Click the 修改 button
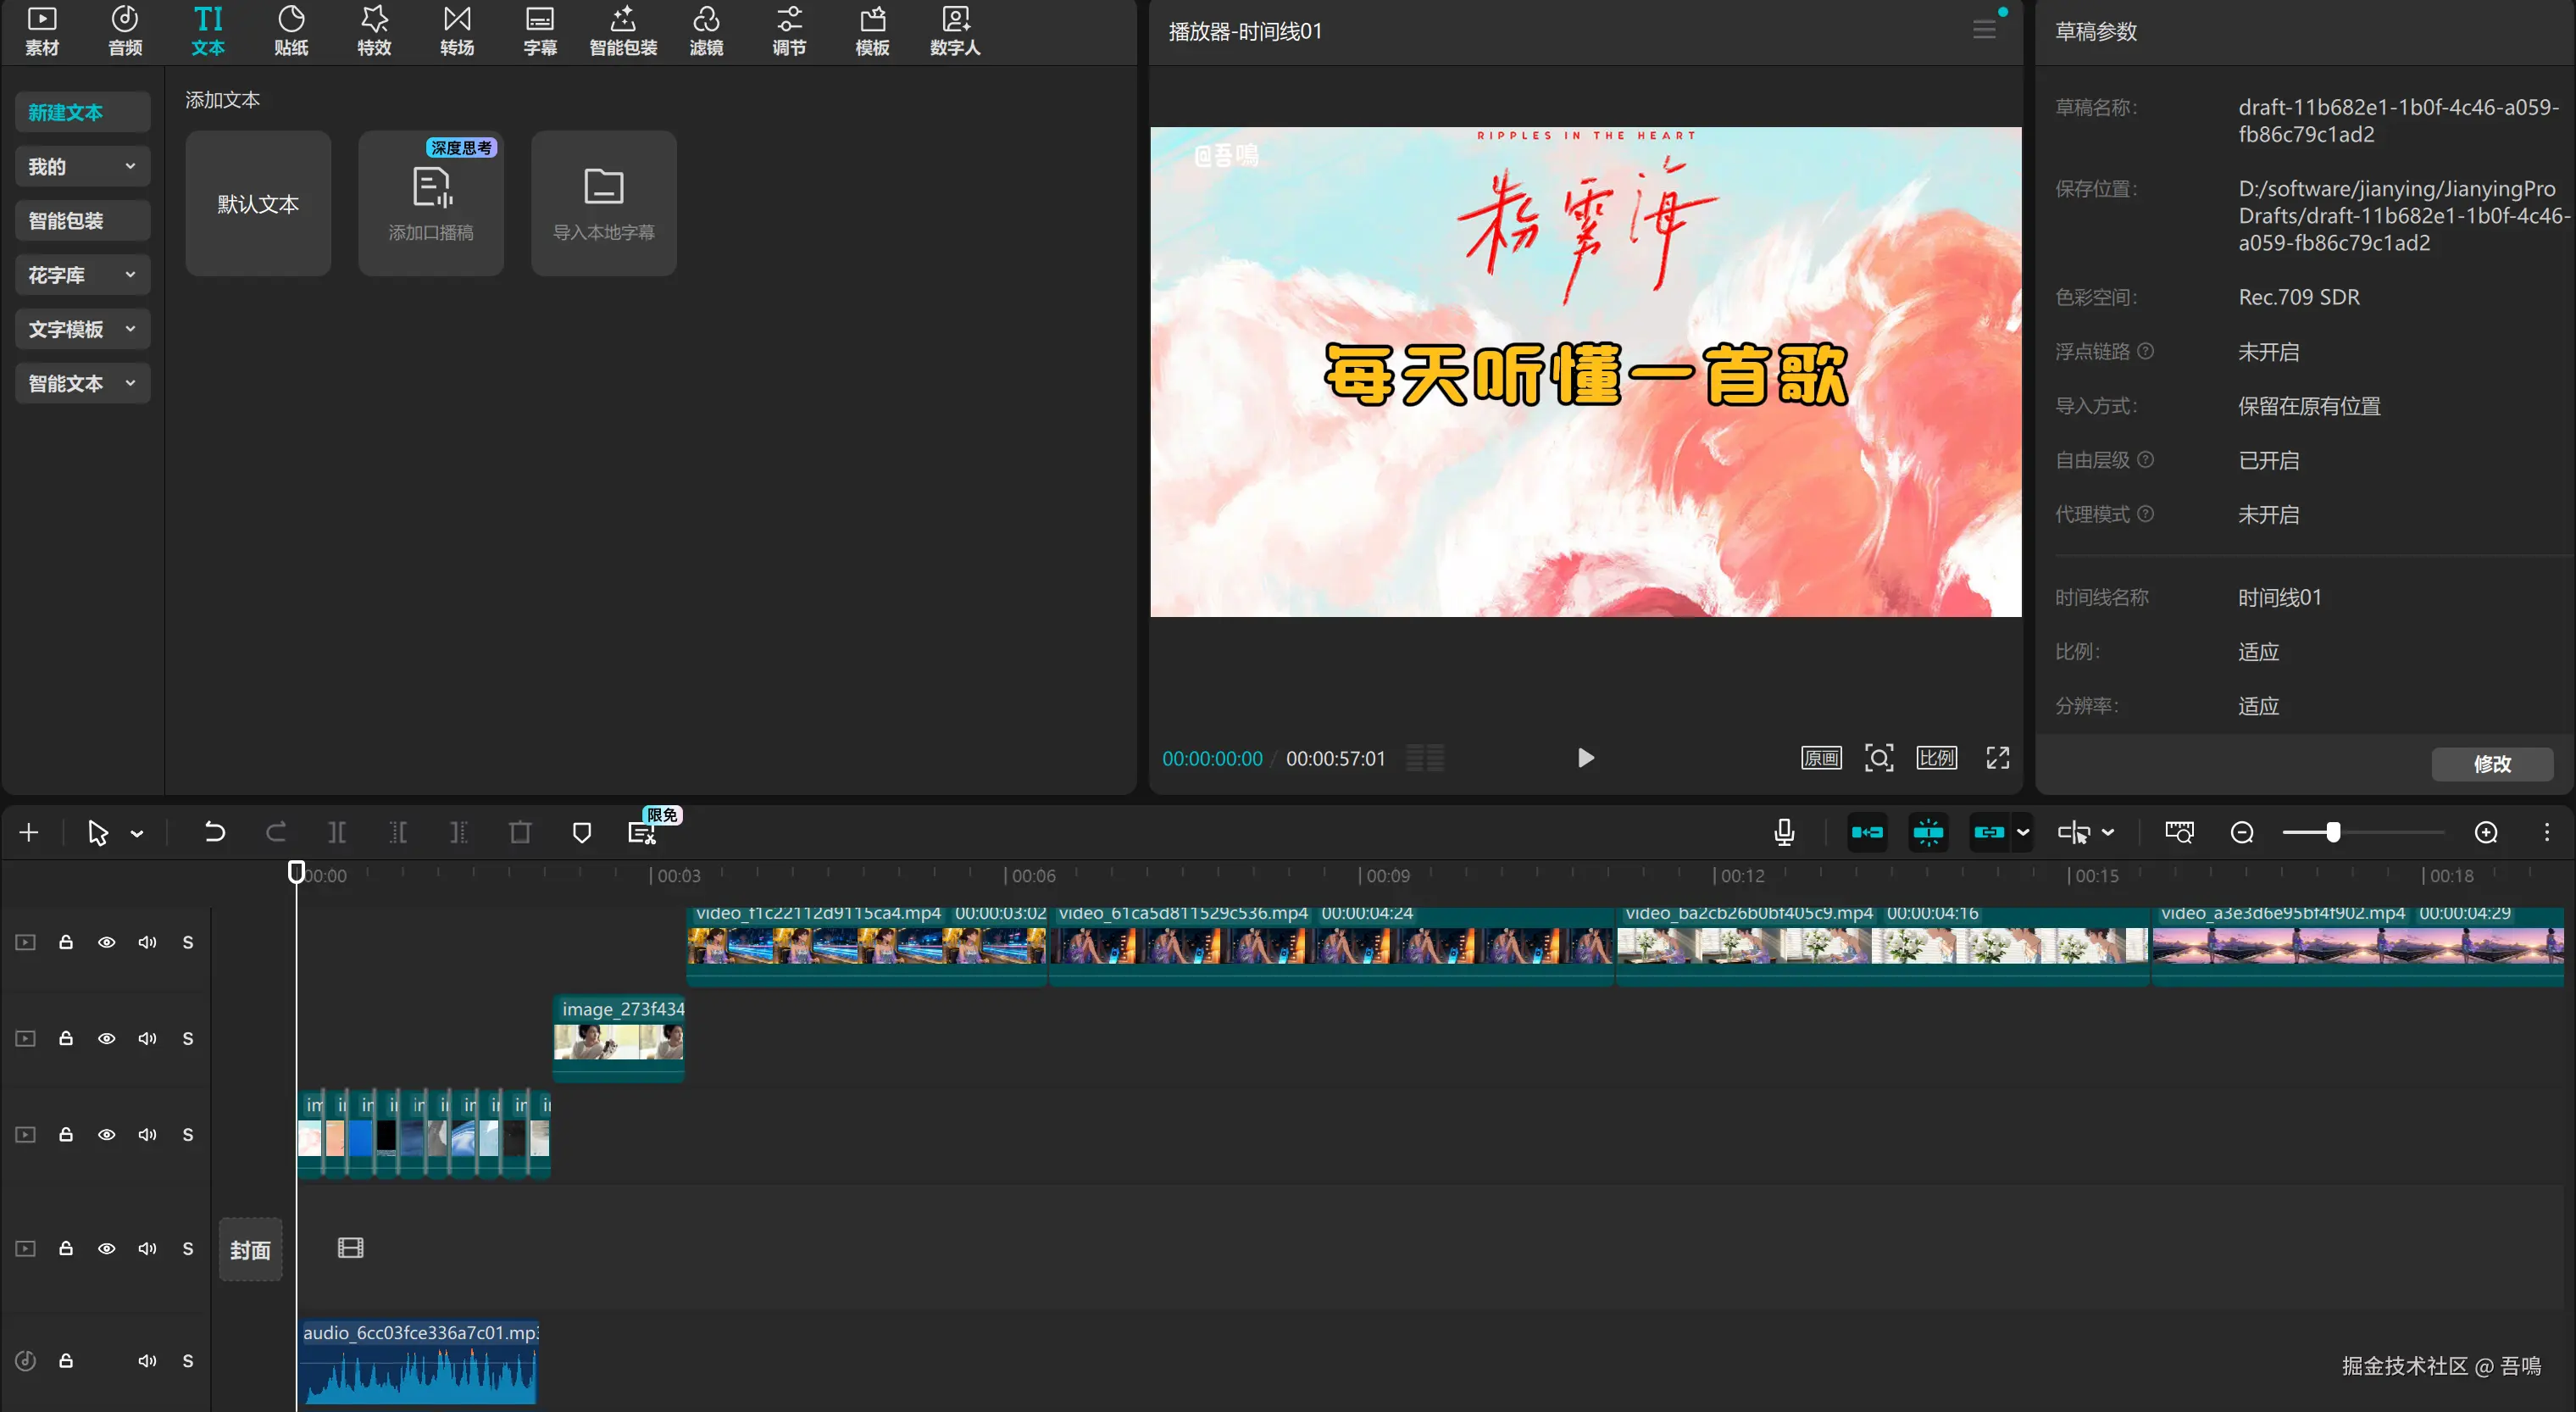This screenshot has width=2576, height=1412. 2491,764
